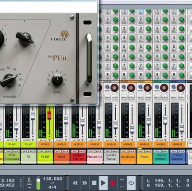Click the blue width knob on BassNoise

tap(124, 87)
